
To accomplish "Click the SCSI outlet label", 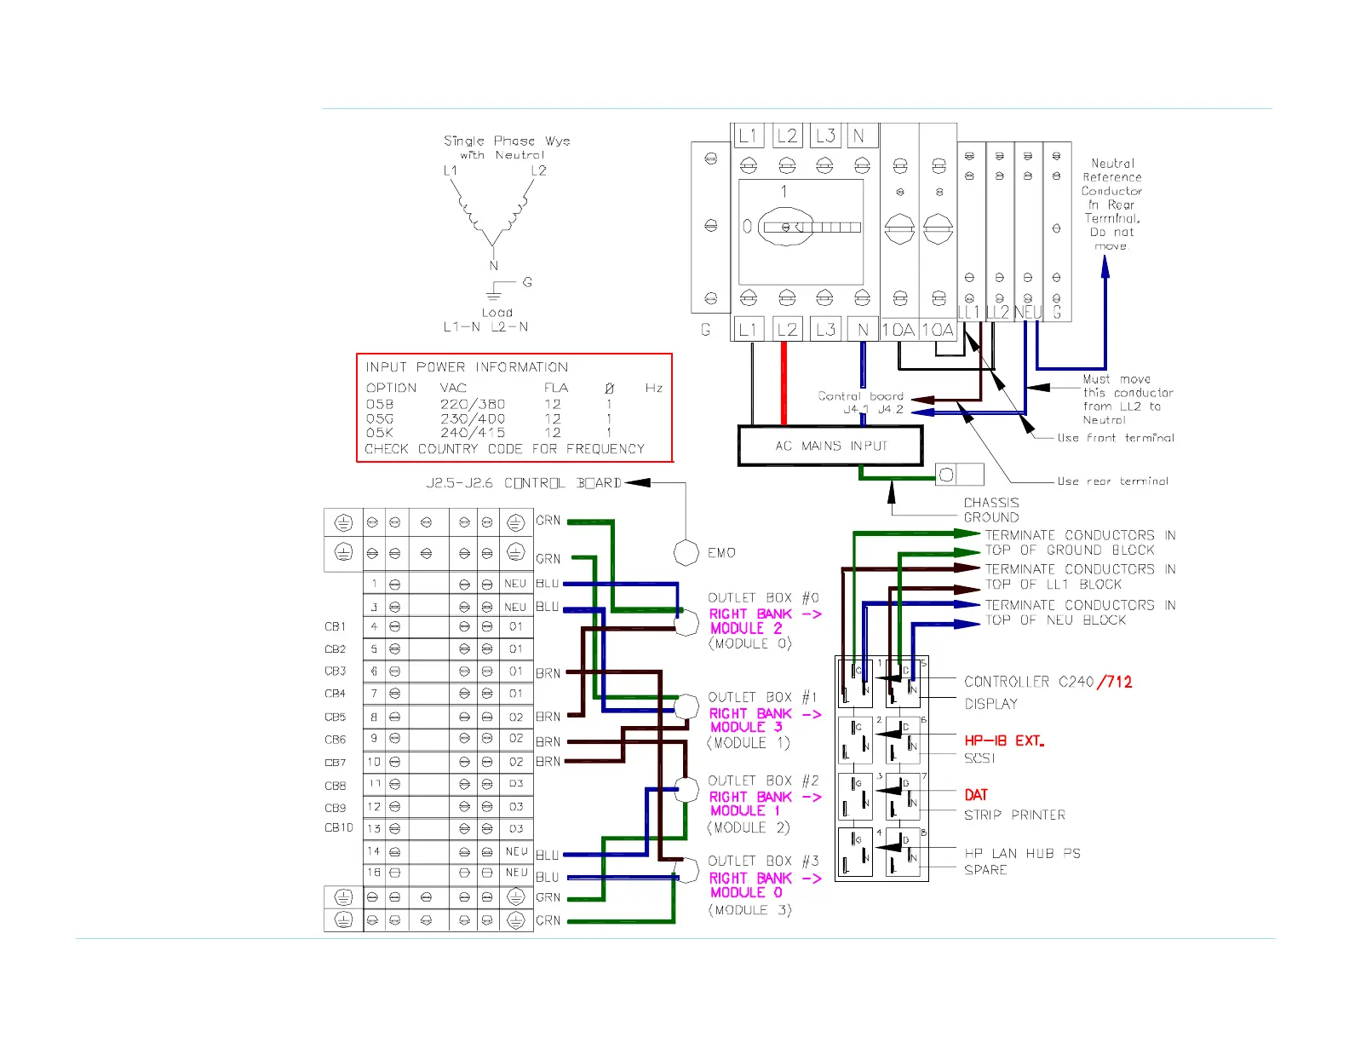I will tap(979, 758).
